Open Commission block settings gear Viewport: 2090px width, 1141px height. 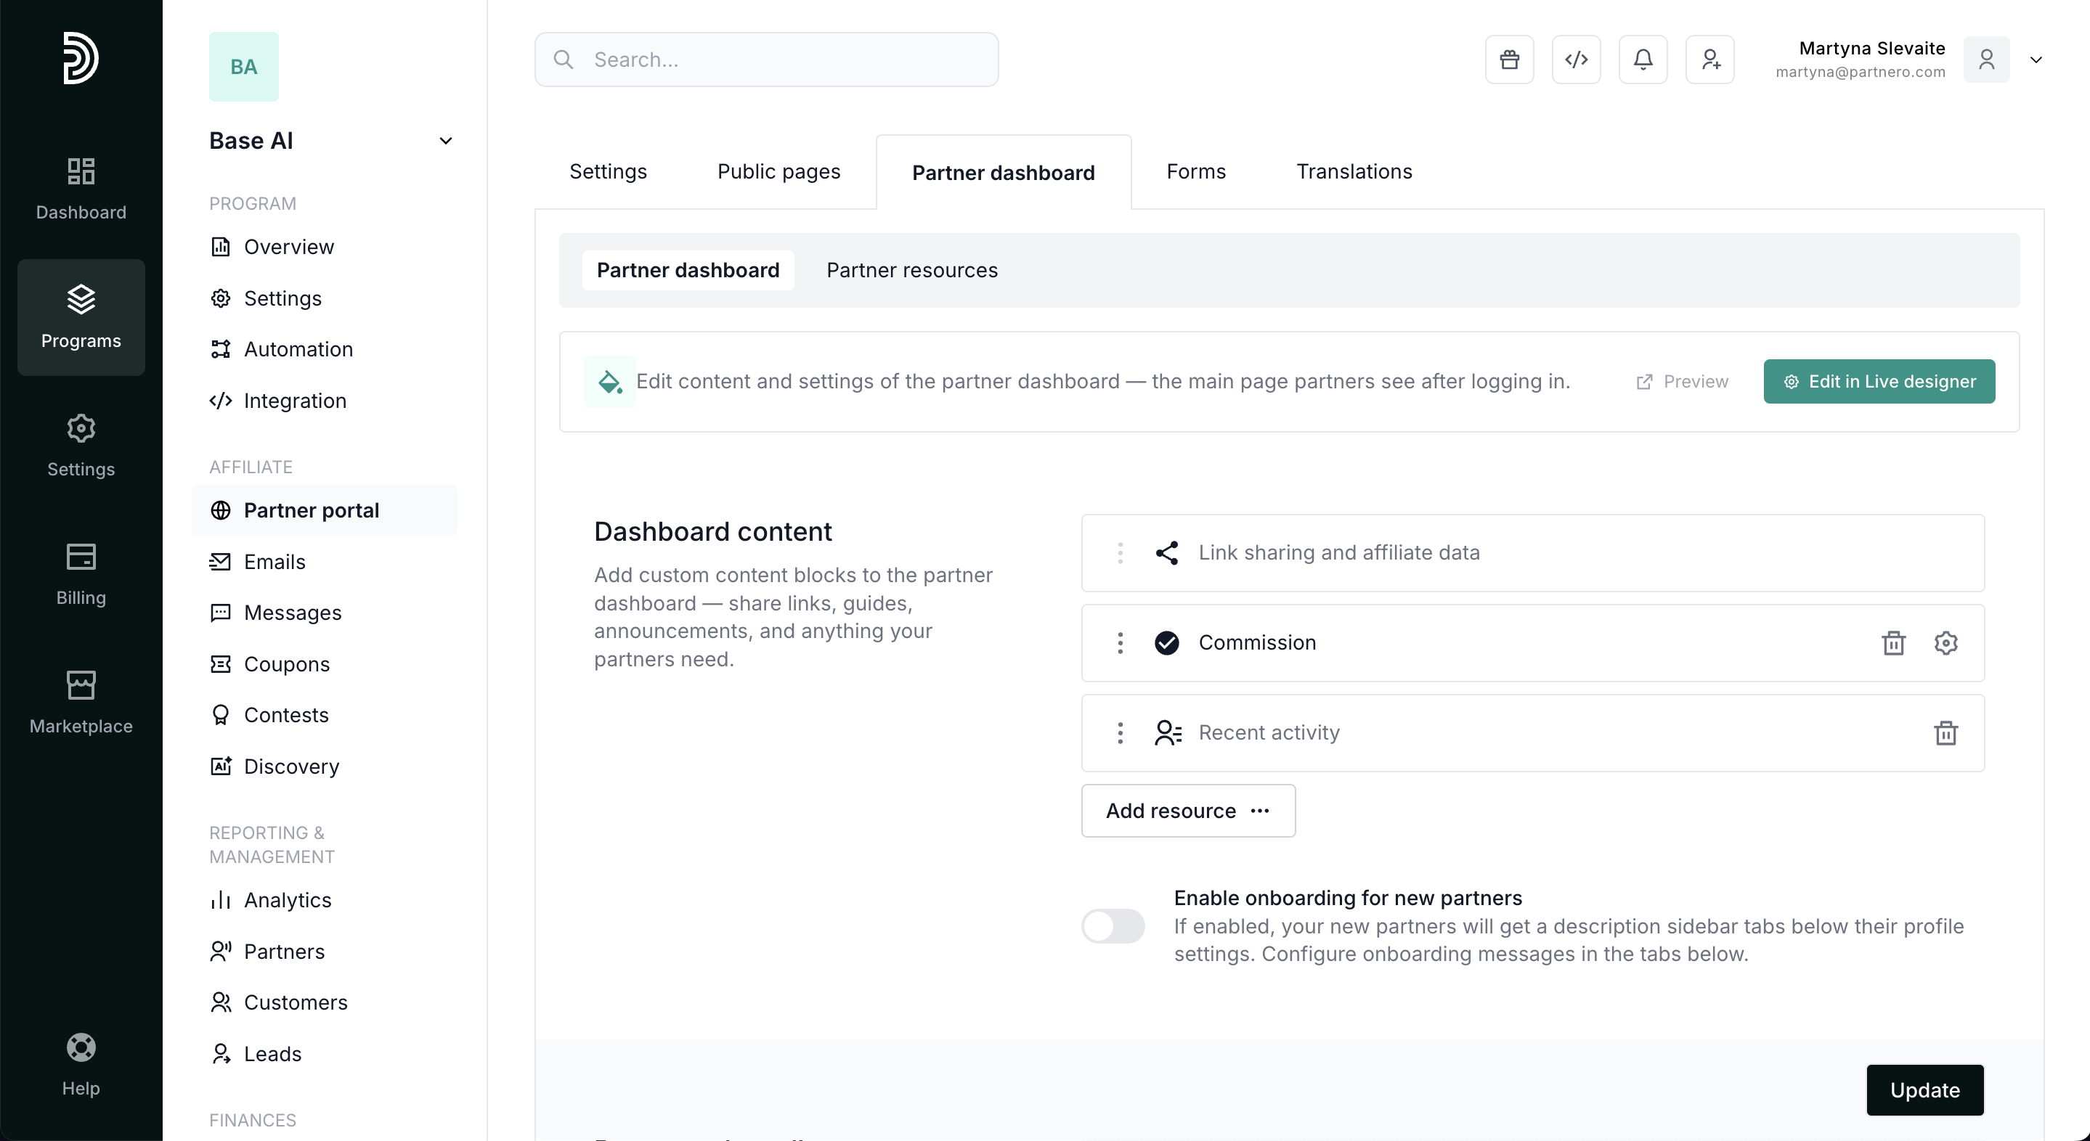(x=1945, y=643)
